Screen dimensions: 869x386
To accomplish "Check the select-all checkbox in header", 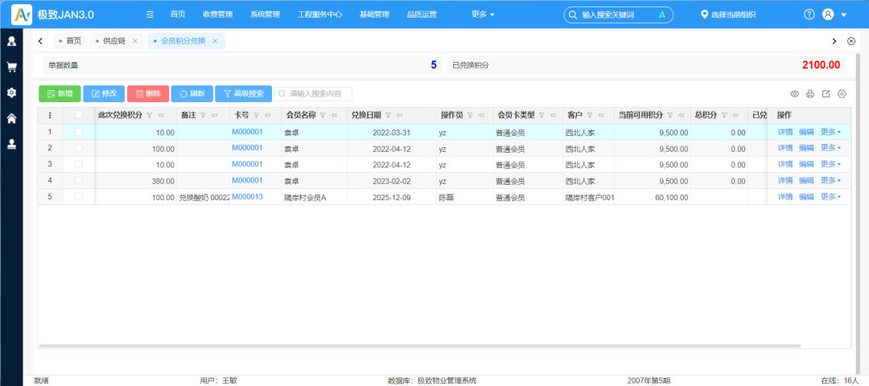I will coord(79,115).
